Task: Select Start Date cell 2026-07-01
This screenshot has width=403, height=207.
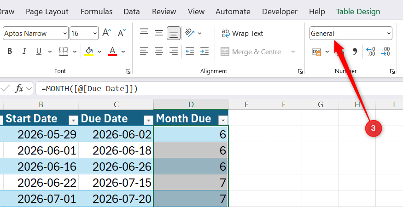Action: pyautogui.click(x=41, y=199)
